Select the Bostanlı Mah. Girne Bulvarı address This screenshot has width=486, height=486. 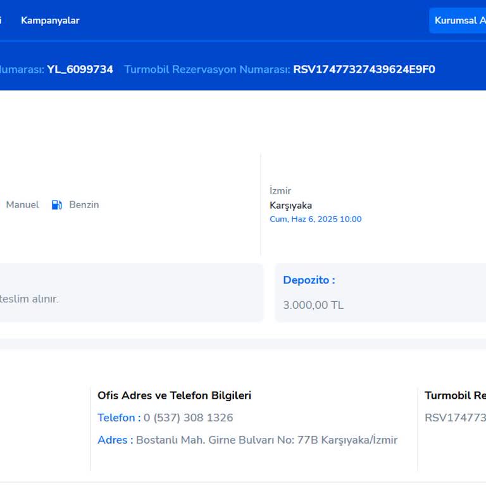[x=266, y=440]
